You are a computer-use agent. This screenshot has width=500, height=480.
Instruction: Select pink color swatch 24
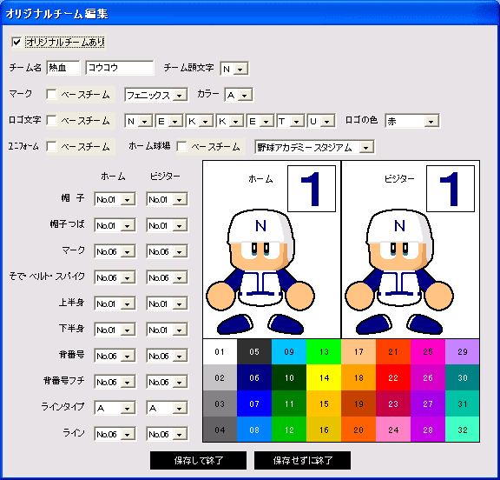click(x=393, y=430)
